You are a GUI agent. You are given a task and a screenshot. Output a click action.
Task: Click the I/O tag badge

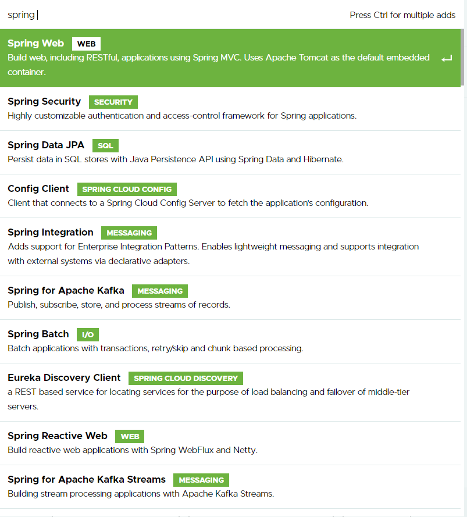click(x=88, y=334)
